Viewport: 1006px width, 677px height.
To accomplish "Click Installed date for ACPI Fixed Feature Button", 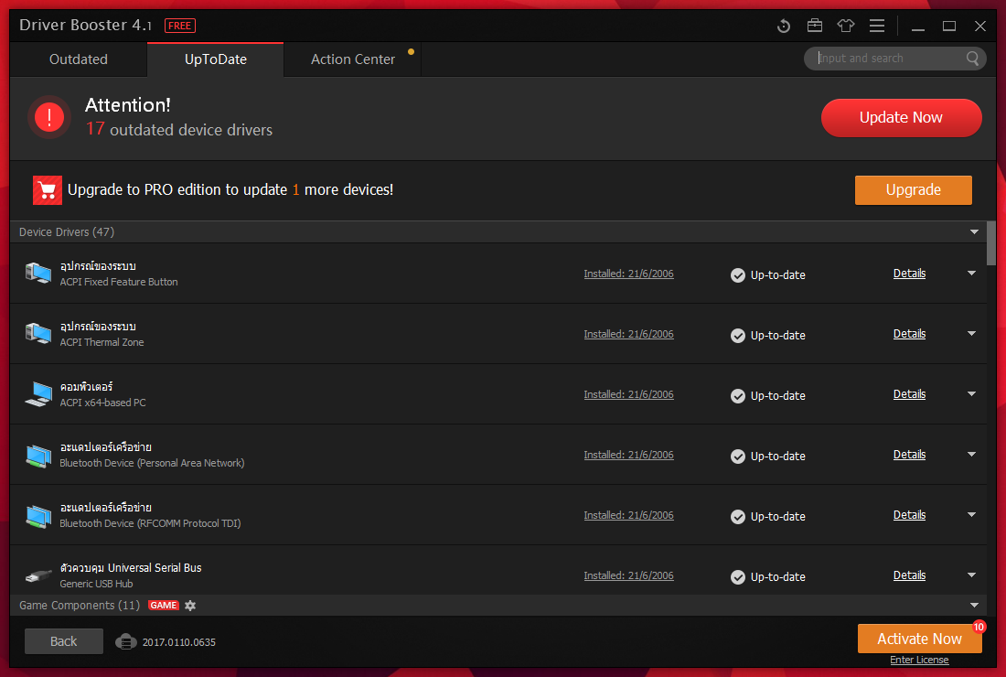I will (629, 274).
